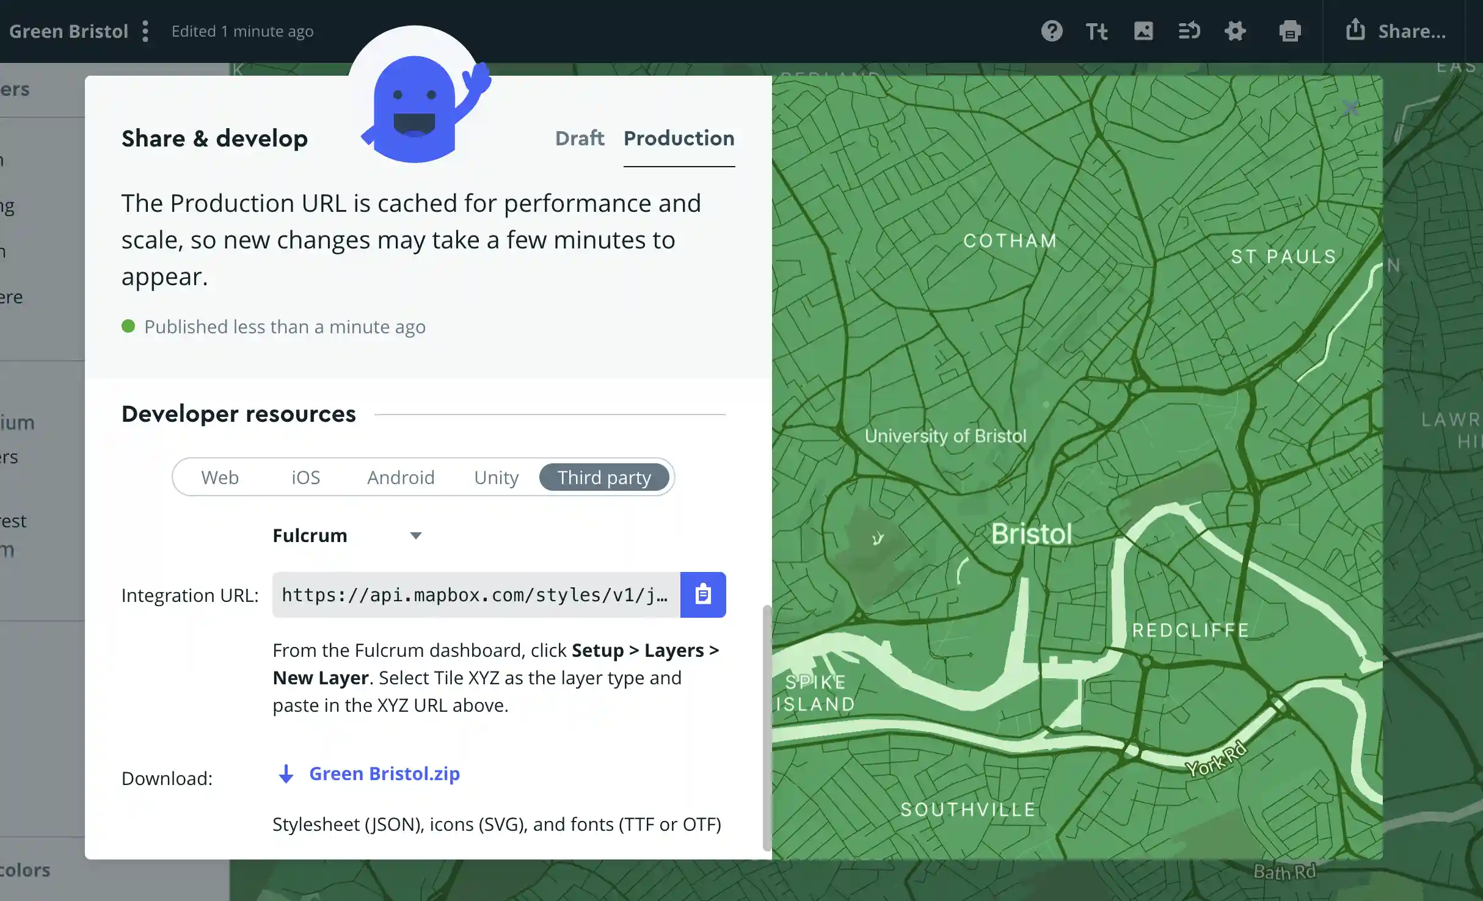This screenshot has width=1483, height=901.
Task: Click the SOUTHVILLE label on map
Action: pos(968,809)
